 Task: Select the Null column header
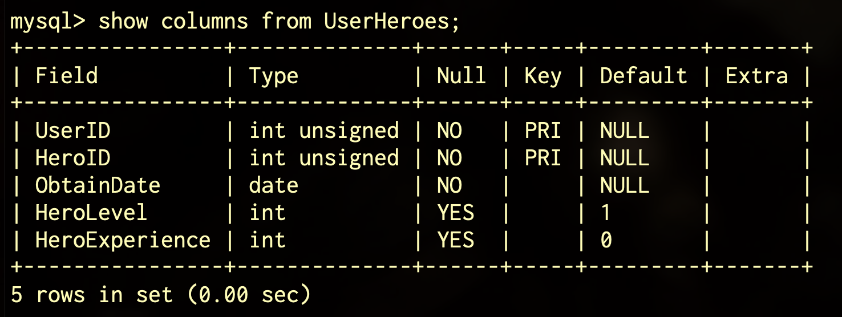[x=461, y=76]
